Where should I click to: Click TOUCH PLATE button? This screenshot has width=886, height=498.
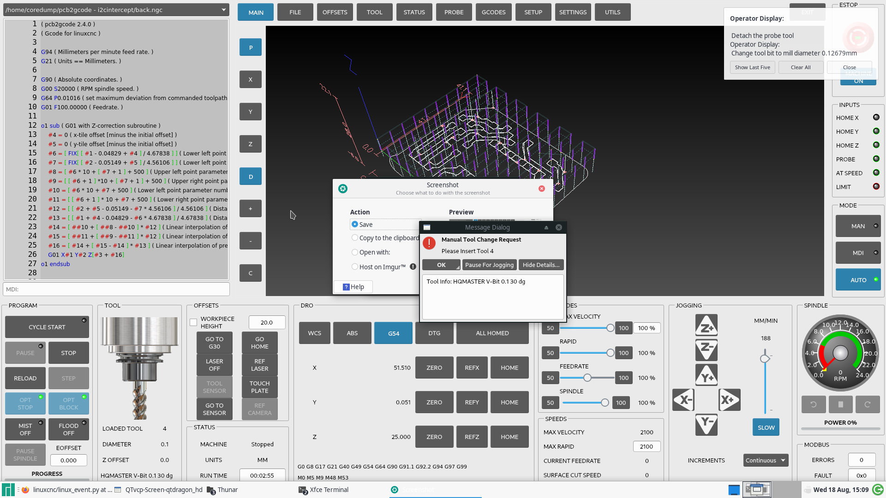tap(260, 387)
